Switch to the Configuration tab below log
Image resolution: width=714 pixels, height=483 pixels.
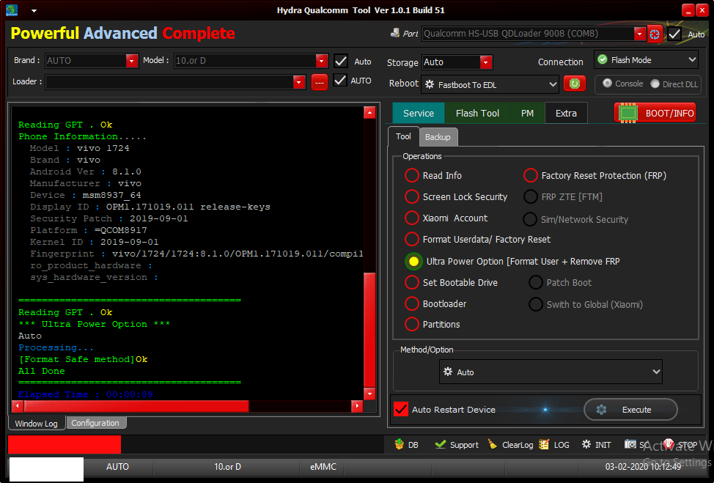(x=95, y=423)
